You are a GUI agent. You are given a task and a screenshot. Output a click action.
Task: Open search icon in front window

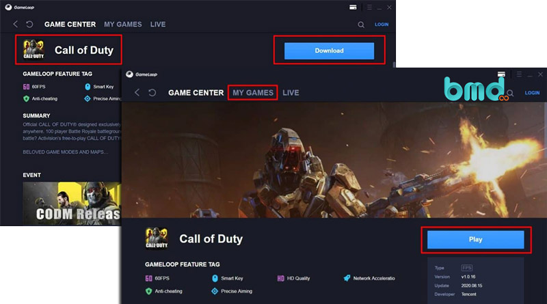coord(510,93)
